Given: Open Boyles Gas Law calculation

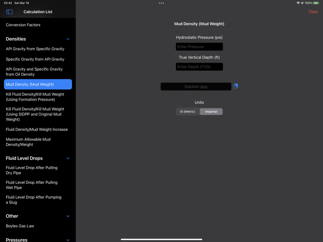Looking at the screenshot, I should (x=20, y=226).
